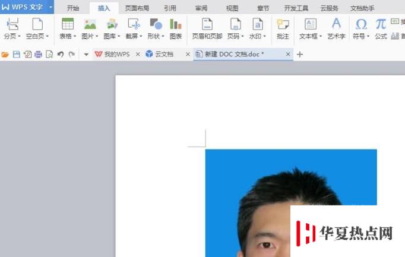The height and width of the screenshot is (257, 405).
Task: Switch to the 开始 ribbon tab
Action: [73, 8]
